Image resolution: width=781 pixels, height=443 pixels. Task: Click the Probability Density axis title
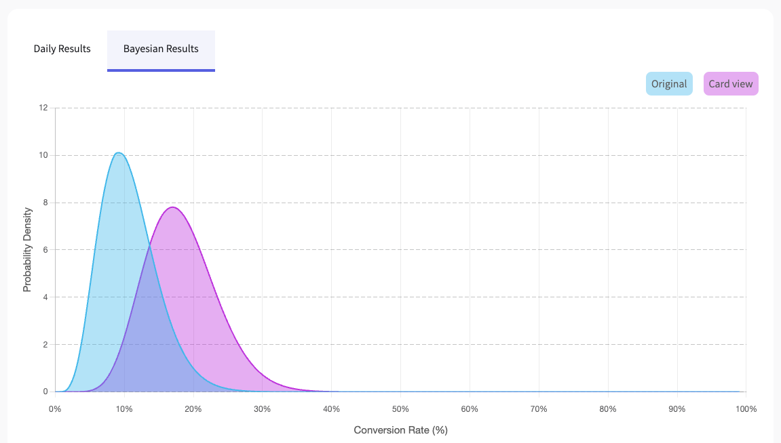pyautogui.click(x=27, y=250)
